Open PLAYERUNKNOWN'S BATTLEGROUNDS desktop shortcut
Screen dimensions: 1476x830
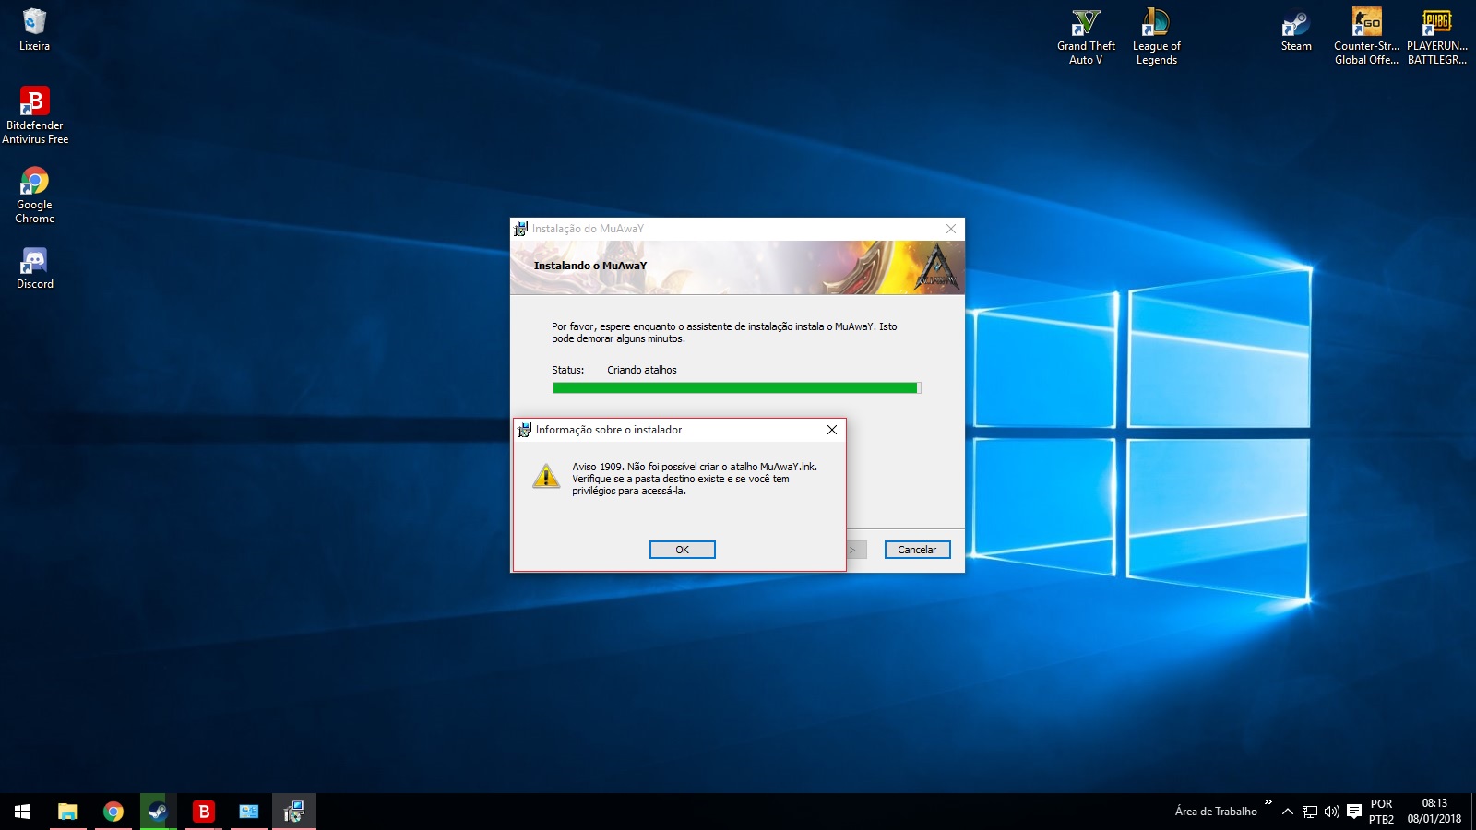(1436, 37)
